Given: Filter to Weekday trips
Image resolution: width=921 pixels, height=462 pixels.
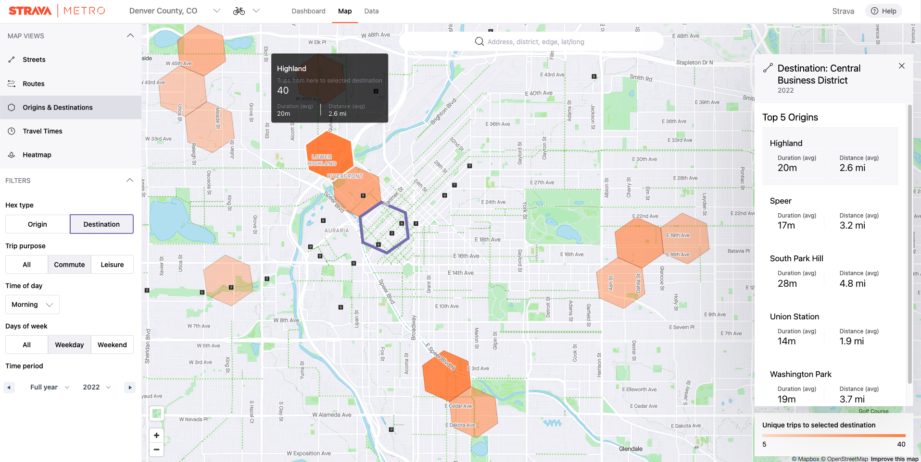Looking at the screenshot, I should [x=69, y=345].
